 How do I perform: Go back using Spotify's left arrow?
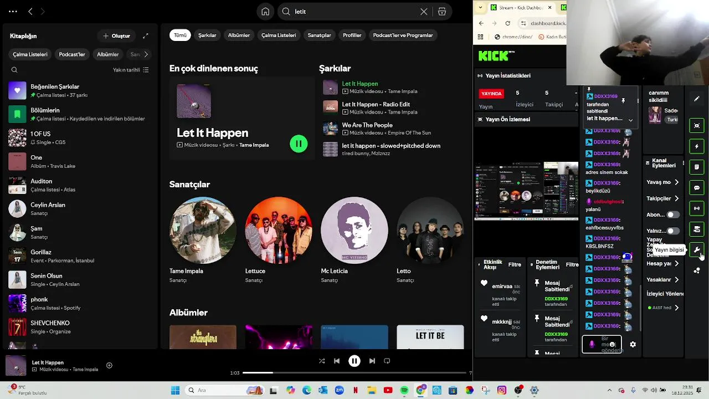tap(30, 11)
